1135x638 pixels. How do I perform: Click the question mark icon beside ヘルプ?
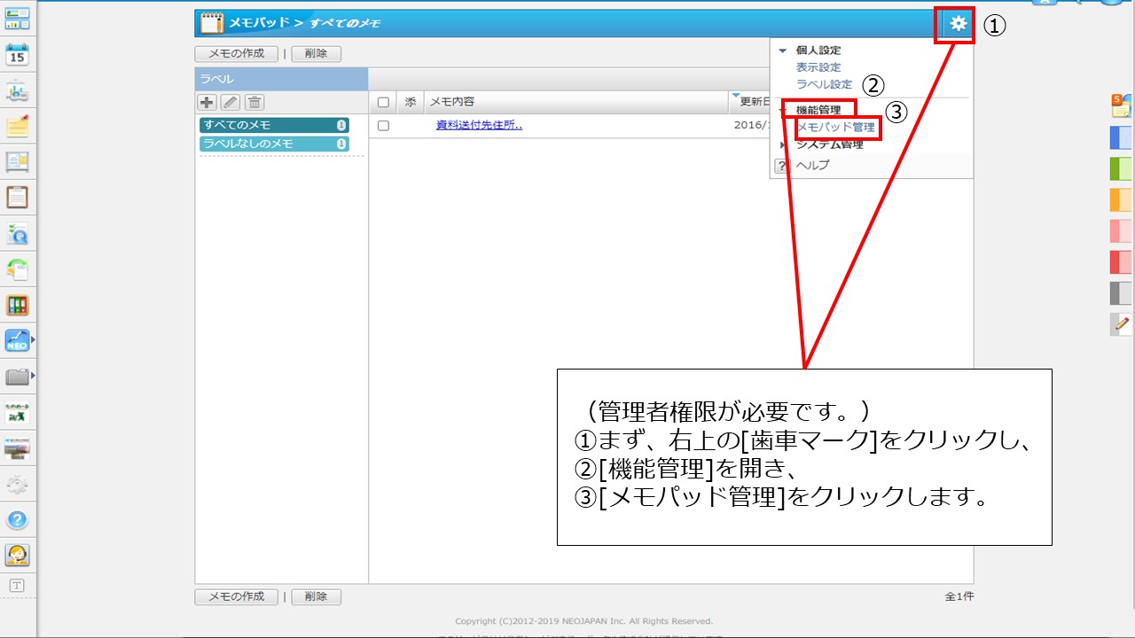[x=782, y=166]
